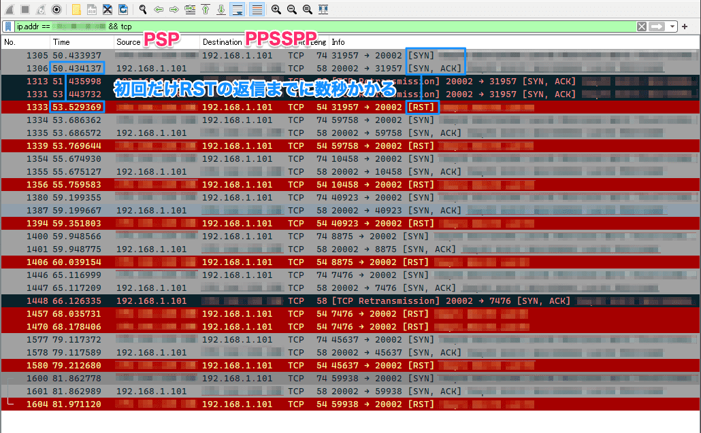
Task: Open recent display filters dropdown
Action: tap(672, 27)
